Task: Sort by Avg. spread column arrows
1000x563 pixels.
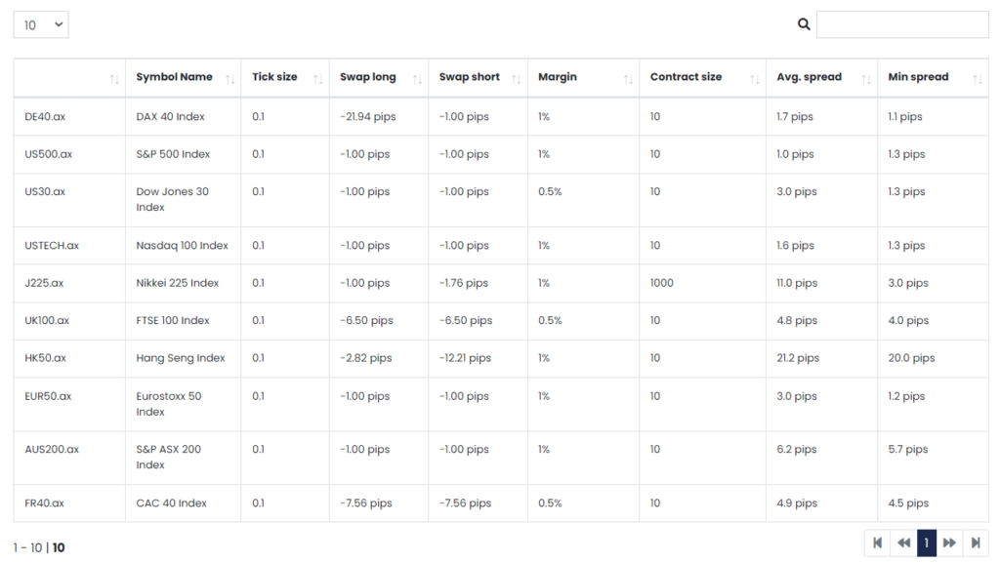Action: point(866,79)
